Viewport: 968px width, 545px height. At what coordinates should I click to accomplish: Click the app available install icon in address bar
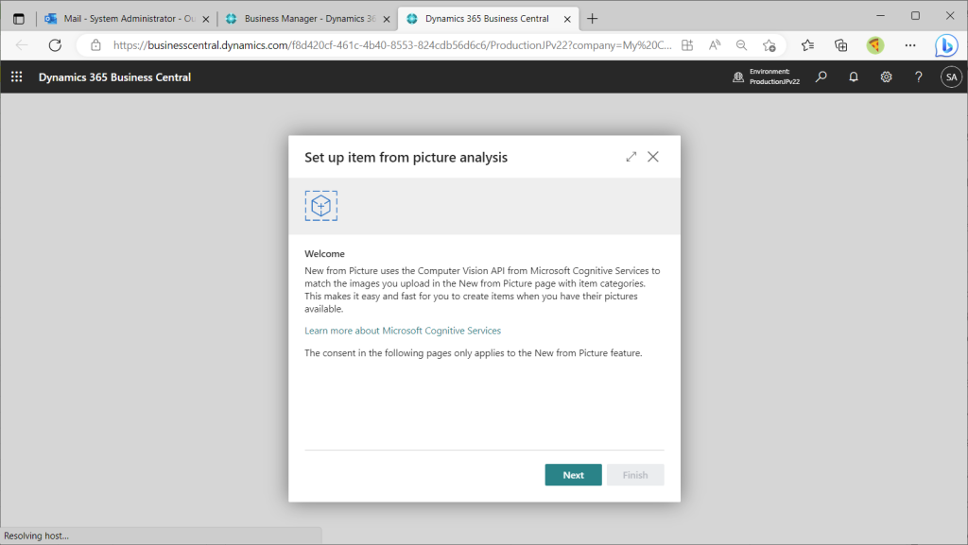point(687,45)
